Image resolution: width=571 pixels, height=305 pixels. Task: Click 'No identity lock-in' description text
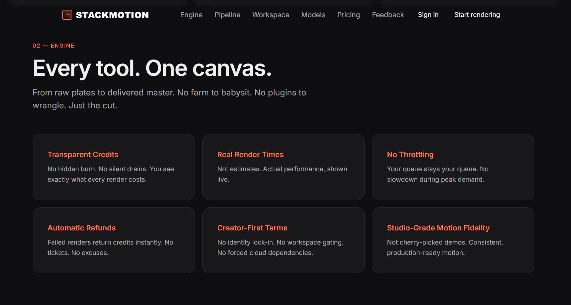[x=280, y=247]
